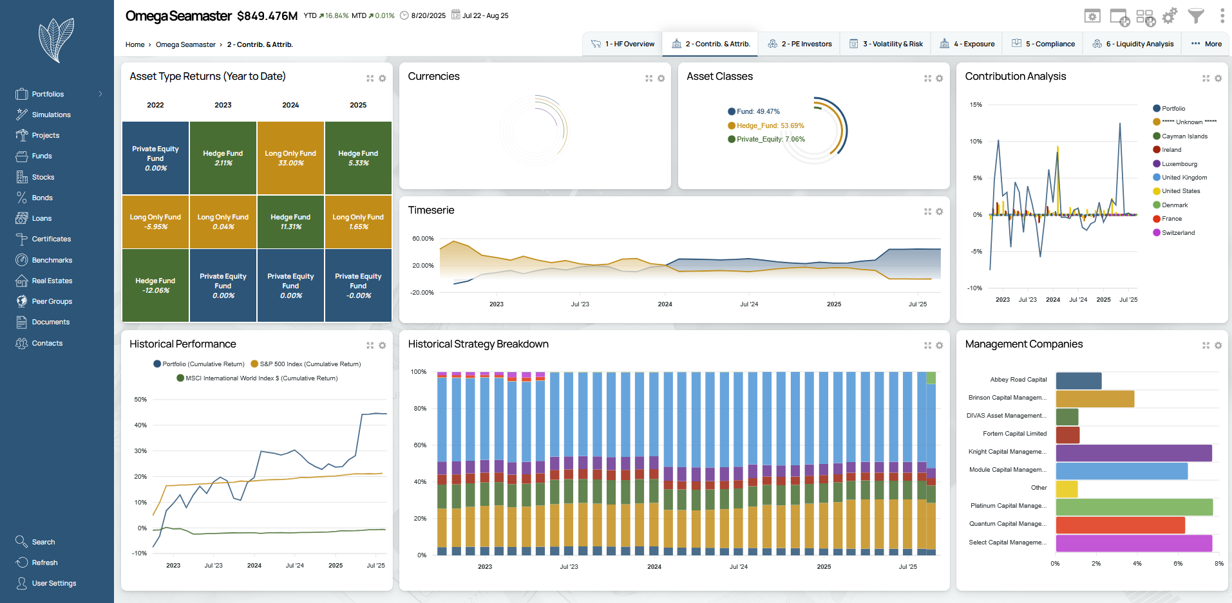Expand the Portfolios sidebar chevron
1232x603 pixels.
coord(100,94)
